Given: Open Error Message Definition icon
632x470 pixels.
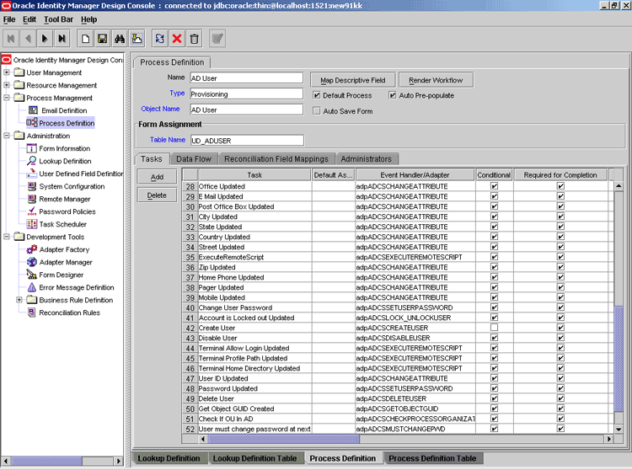Looking at the screenshot, I should (31, 287).
